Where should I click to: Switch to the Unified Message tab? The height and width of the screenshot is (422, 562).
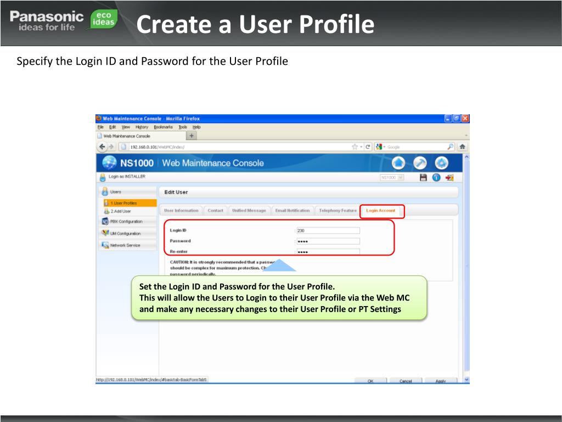coord(249,210)
